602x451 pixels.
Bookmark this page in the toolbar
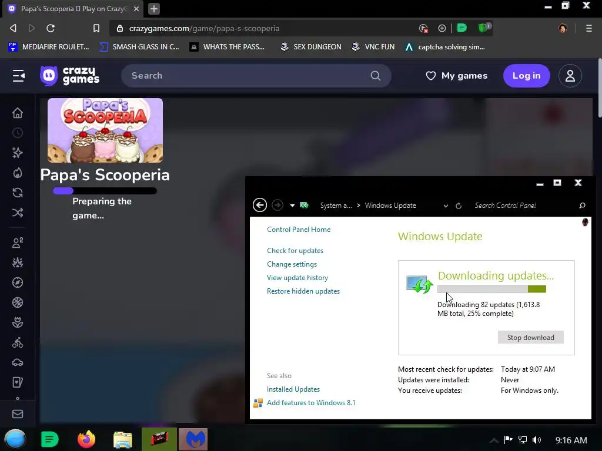point(96,28)
